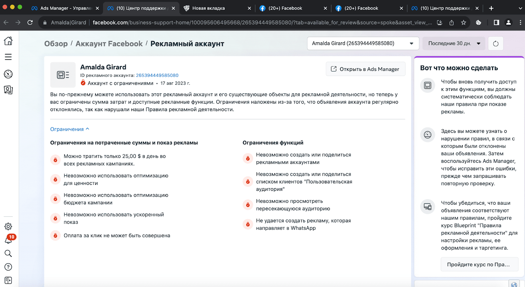Open the contact card sidebar icon
The image size is (525, 287).
coord(8,90)
